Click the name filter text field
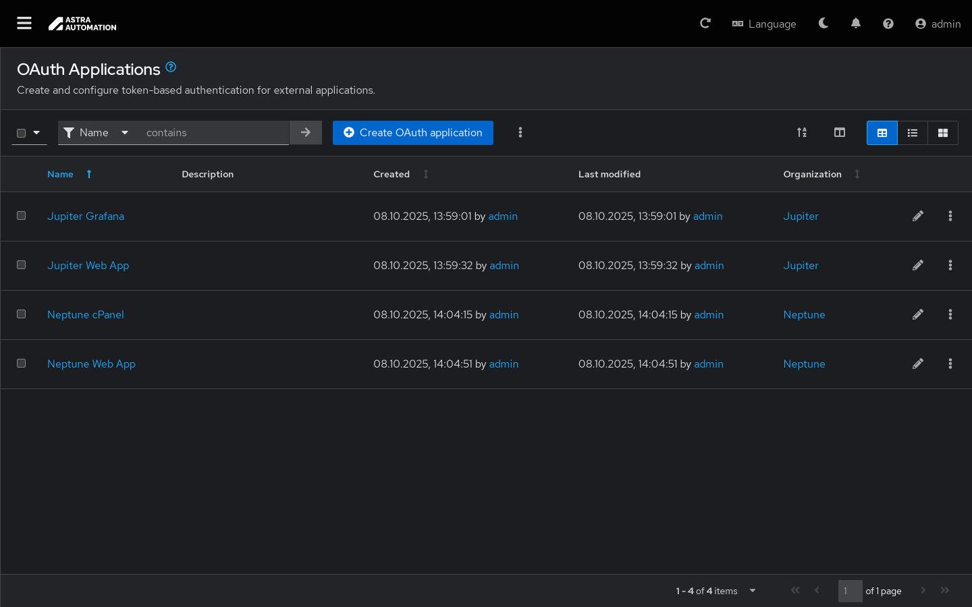 tap(213, 133)
